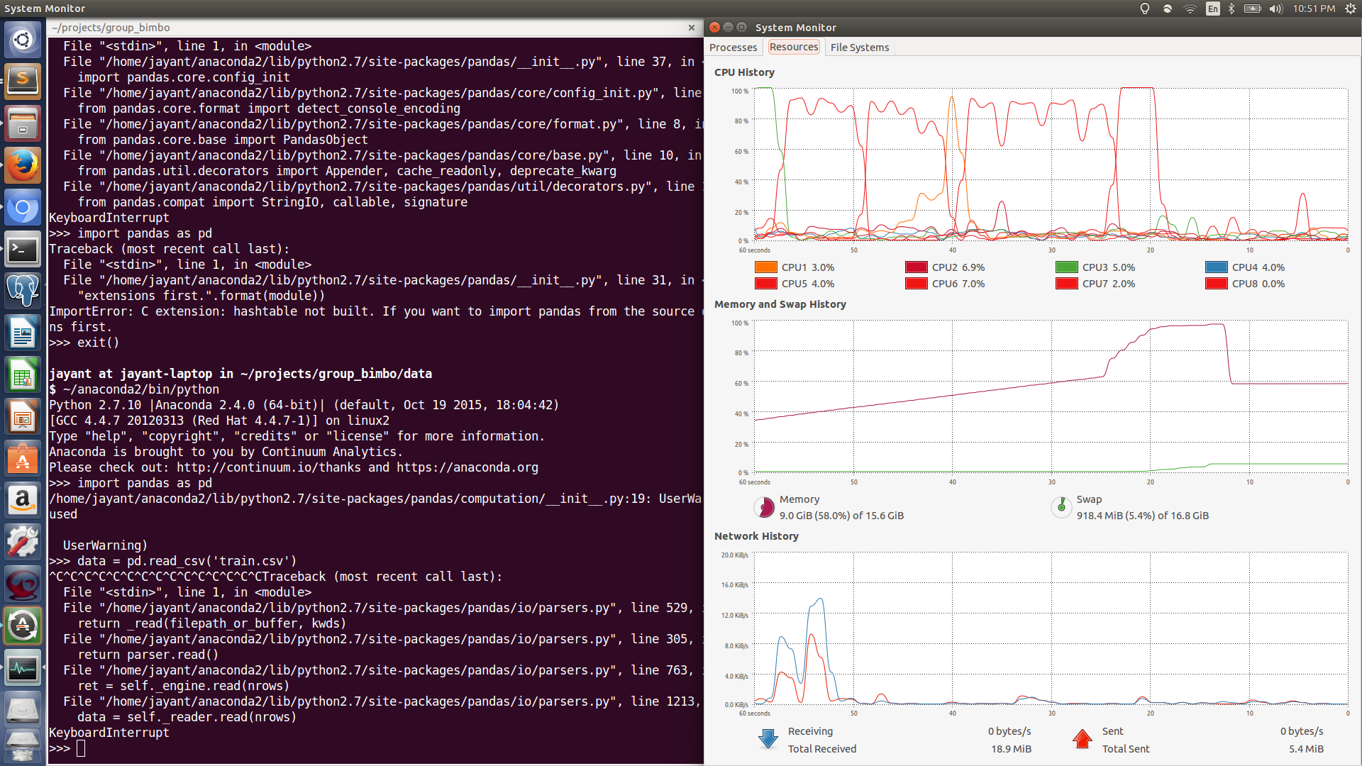Switch to the File Systems tab

click(859, 48)
